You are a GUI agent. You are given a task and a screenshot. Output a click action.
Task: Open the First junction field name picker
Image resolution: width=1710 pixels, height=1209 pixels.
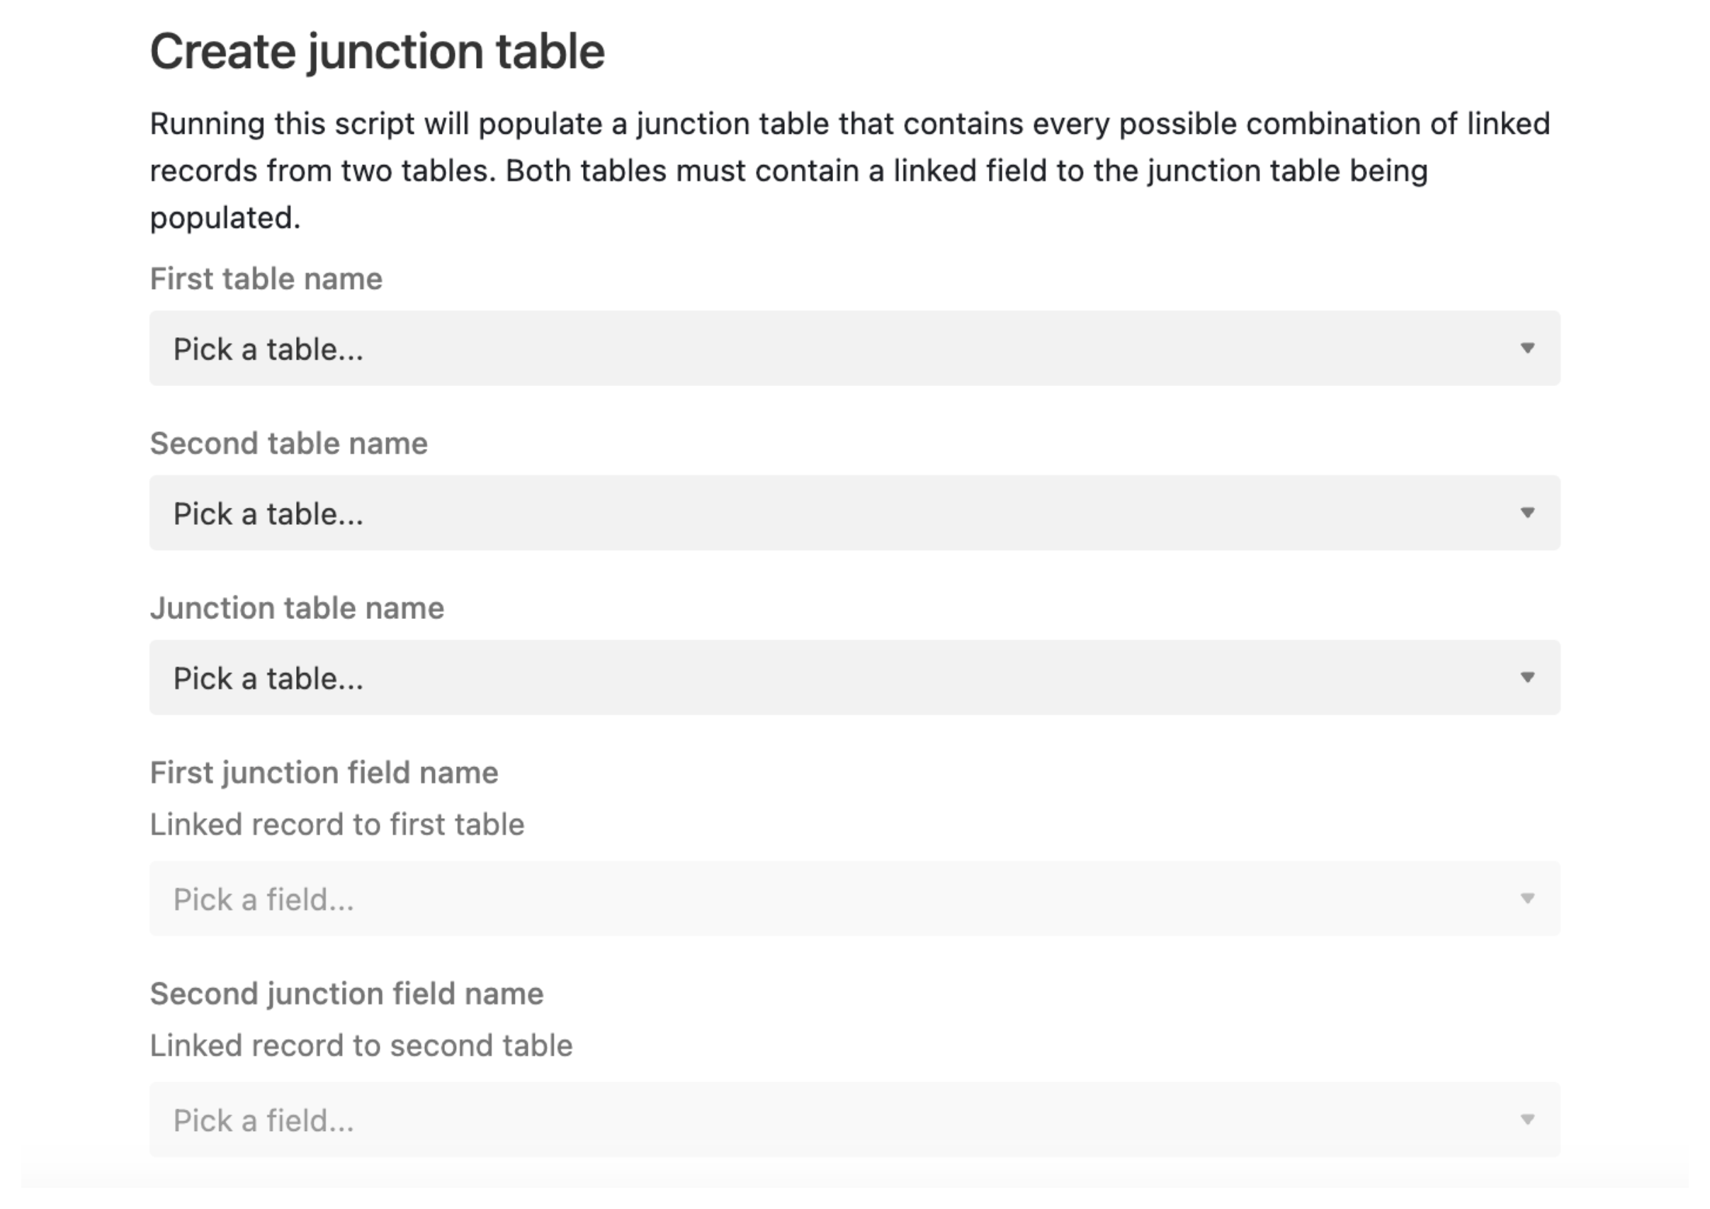(854, 899)
